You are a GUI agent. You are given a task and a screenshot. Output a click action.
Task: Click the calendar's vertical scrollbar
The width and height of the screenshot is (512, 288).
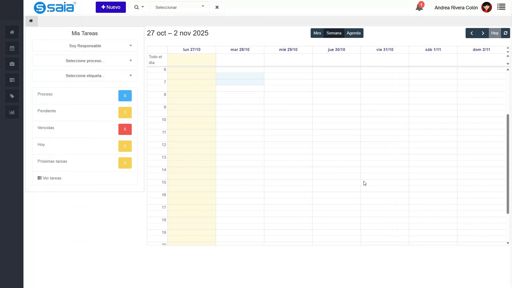click(508, 163)
